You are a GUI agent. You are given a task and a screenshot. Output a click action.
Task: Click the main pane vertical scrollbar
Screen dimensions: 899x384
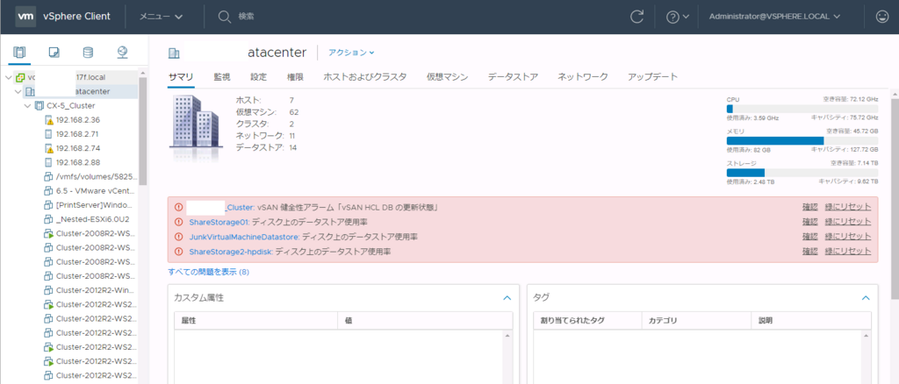point(895,197)
